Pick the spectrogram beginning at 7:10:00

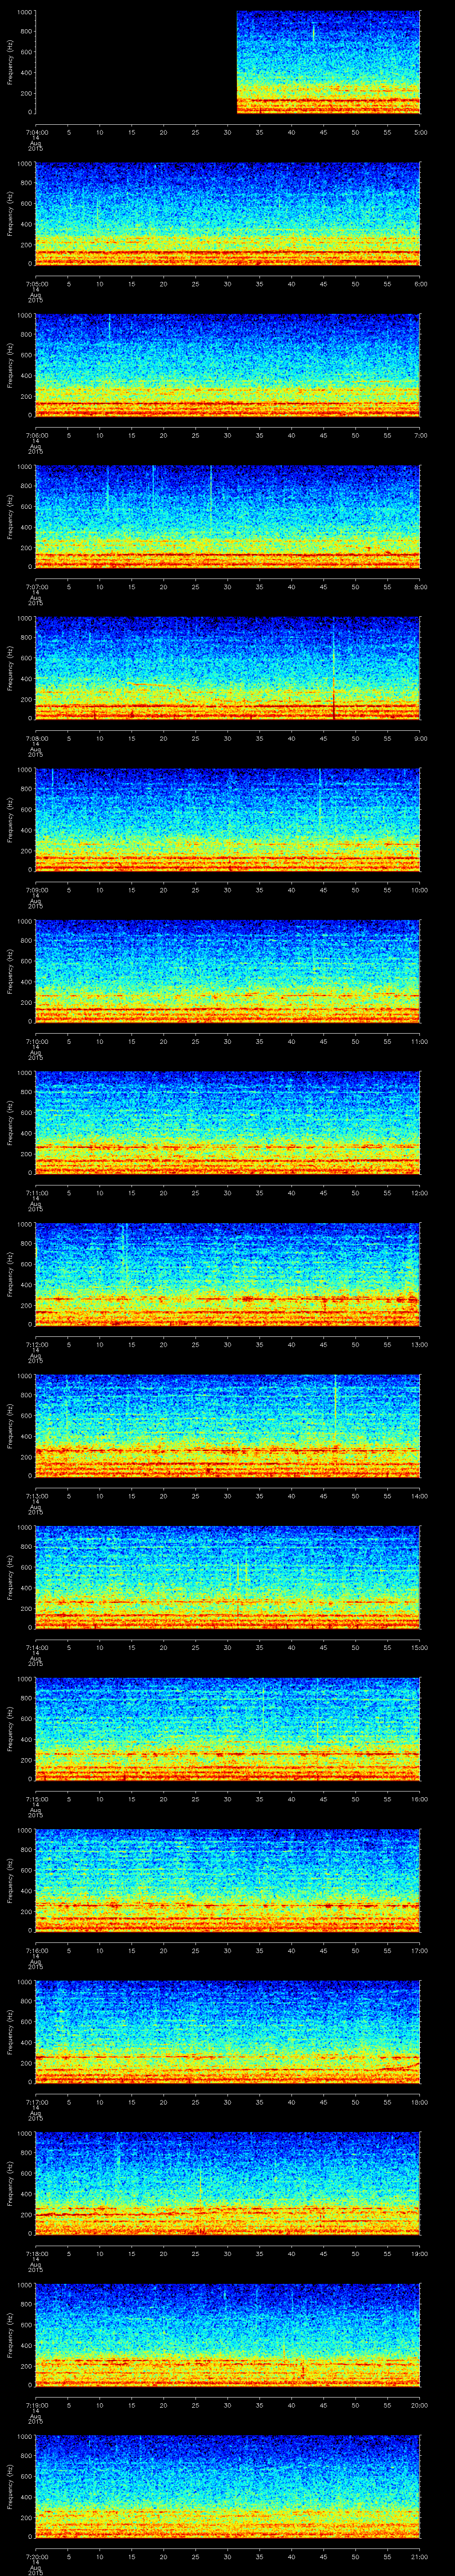(x=228, y=971)
